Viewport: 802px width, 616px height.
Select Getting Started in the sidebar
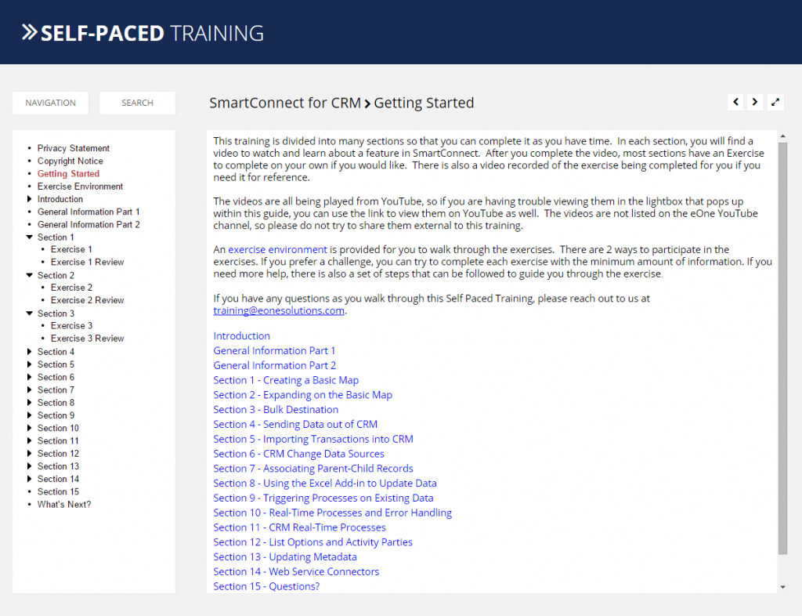68,173
